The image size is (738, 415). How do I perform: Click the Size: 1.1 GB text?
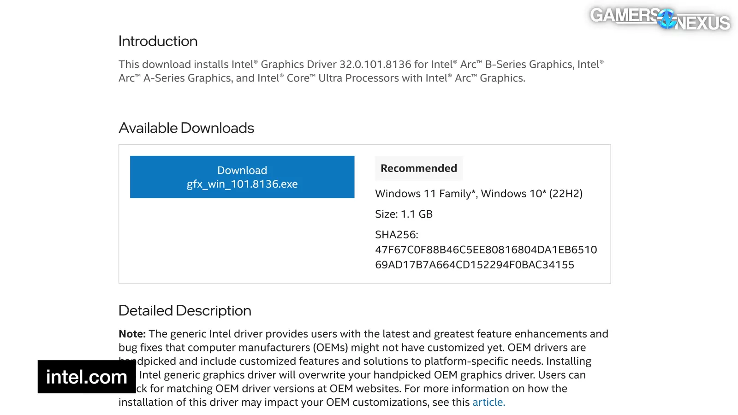(404, 214)
